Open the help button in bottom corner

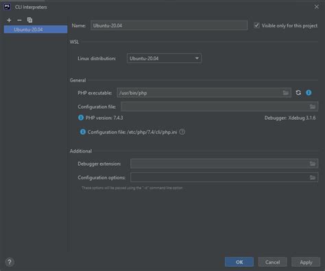click(10, 262)
